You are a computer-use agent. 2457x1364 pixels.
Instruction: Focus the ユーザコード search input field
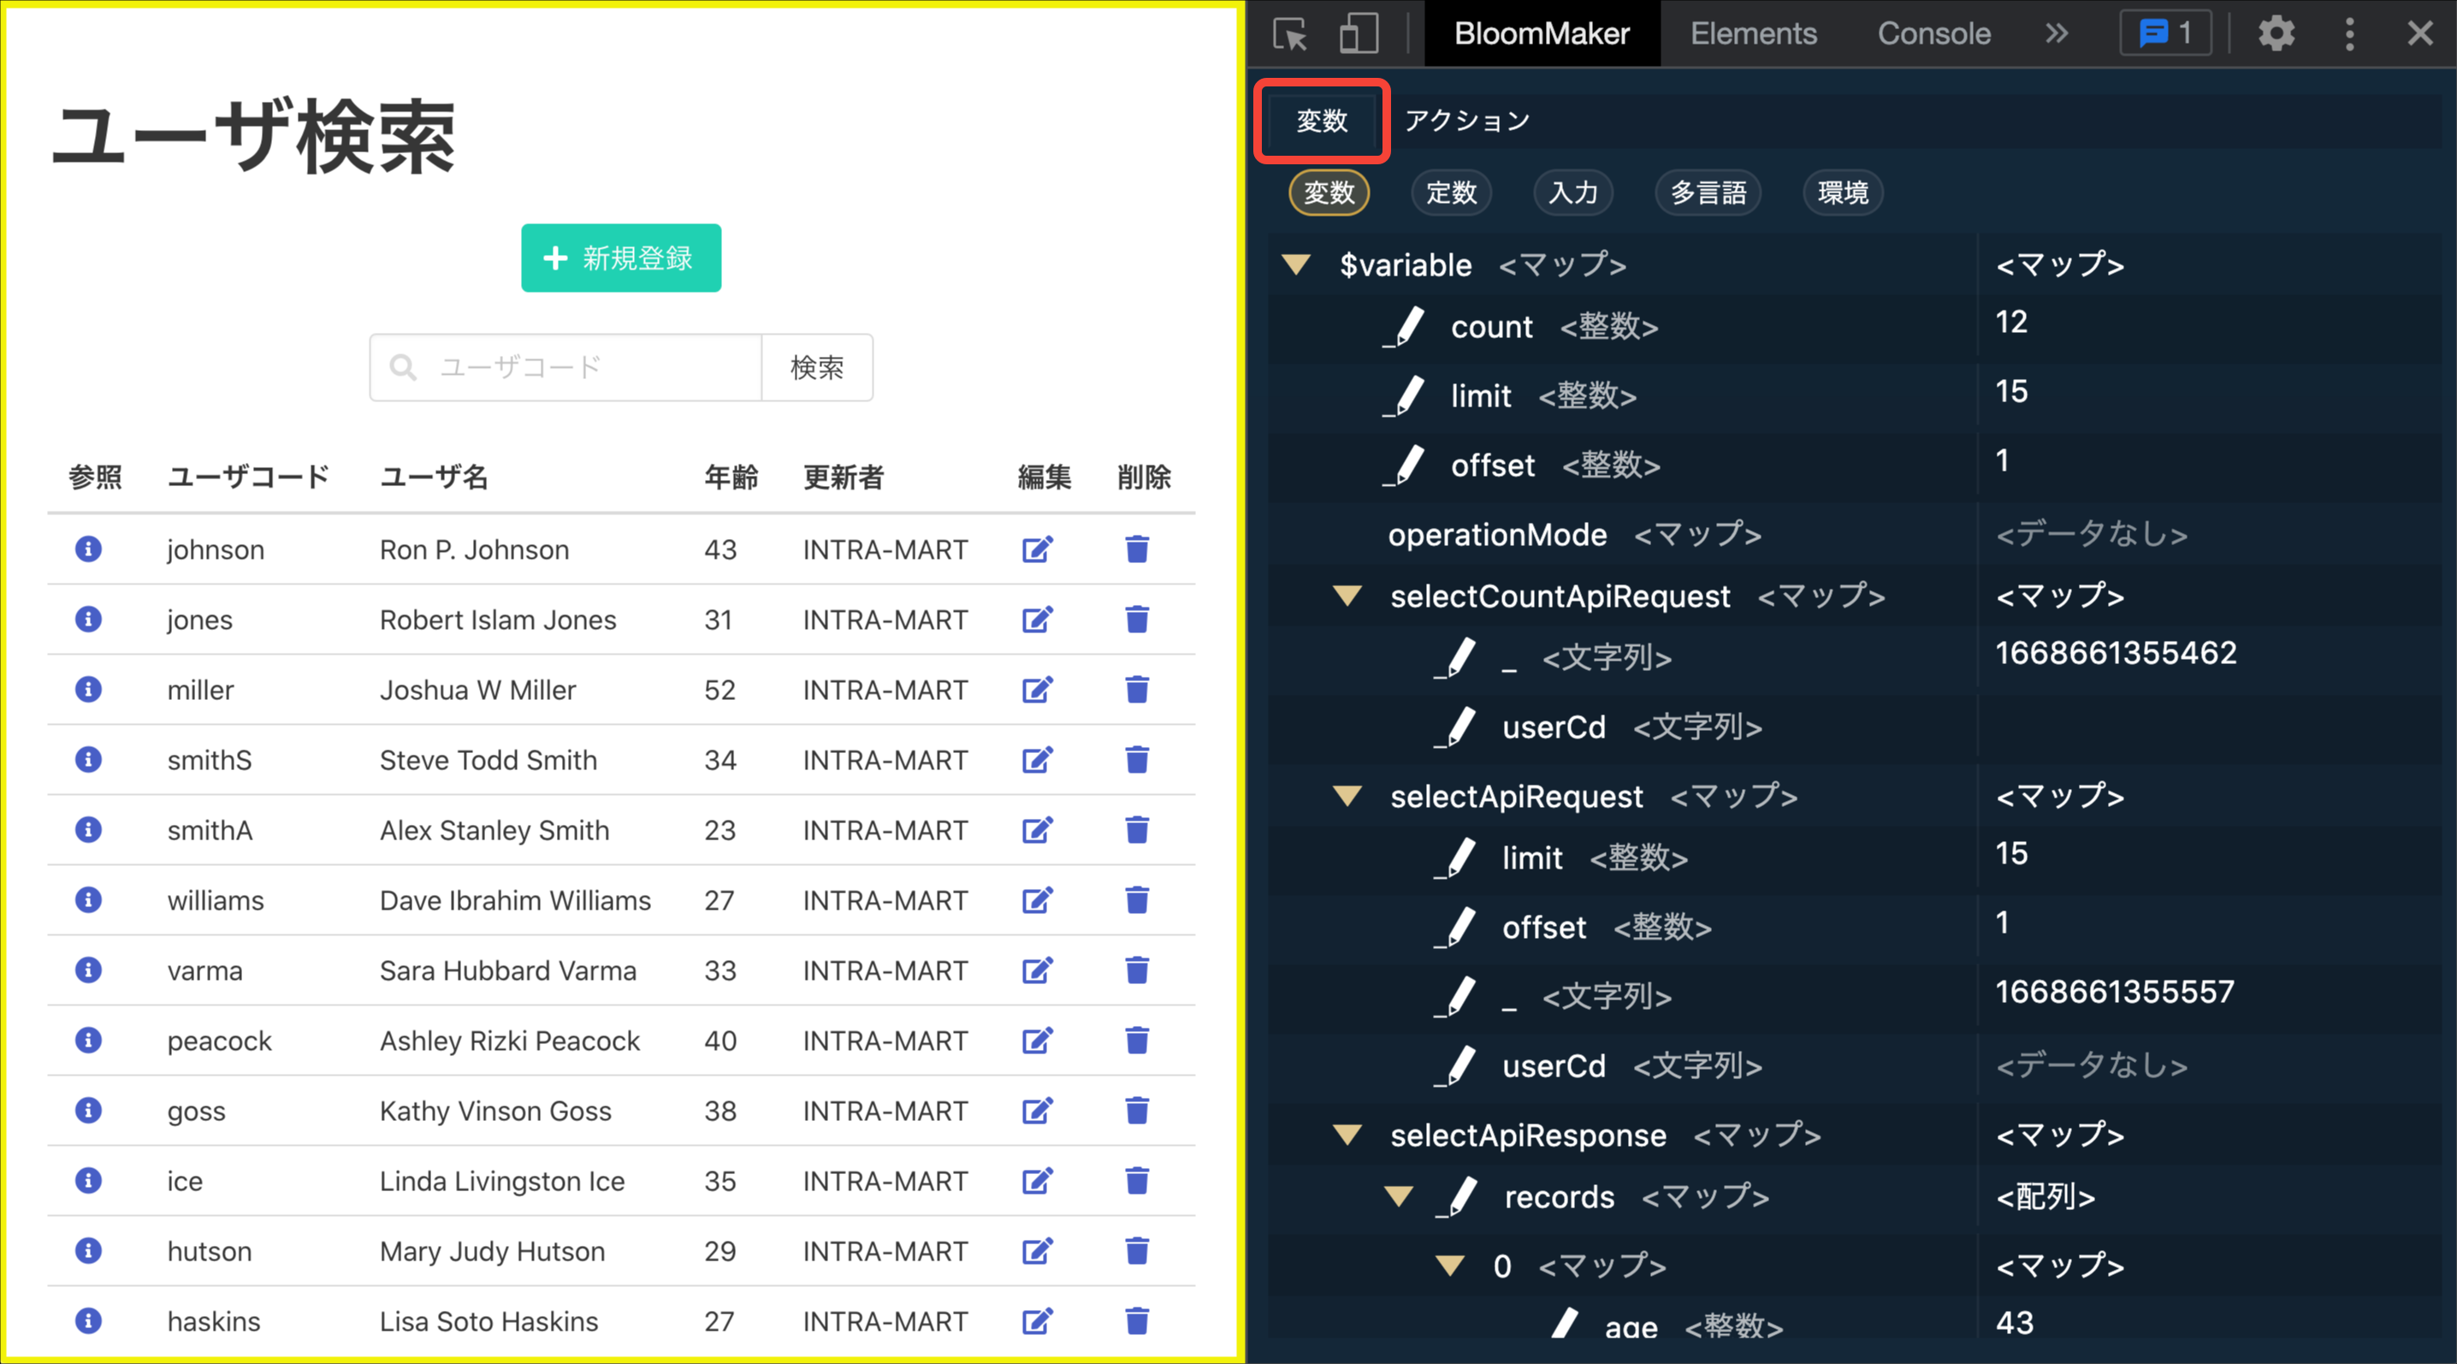point(591,368)
